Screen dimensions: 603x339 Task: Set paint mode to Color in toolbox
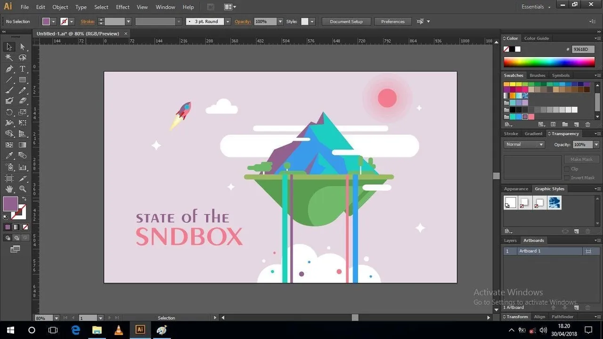point(8,227)
